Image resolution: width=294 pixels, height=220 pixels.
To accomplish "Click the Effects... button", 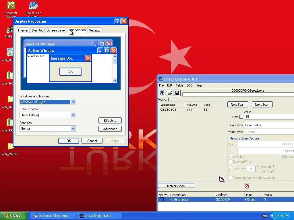I will point(110,121).
